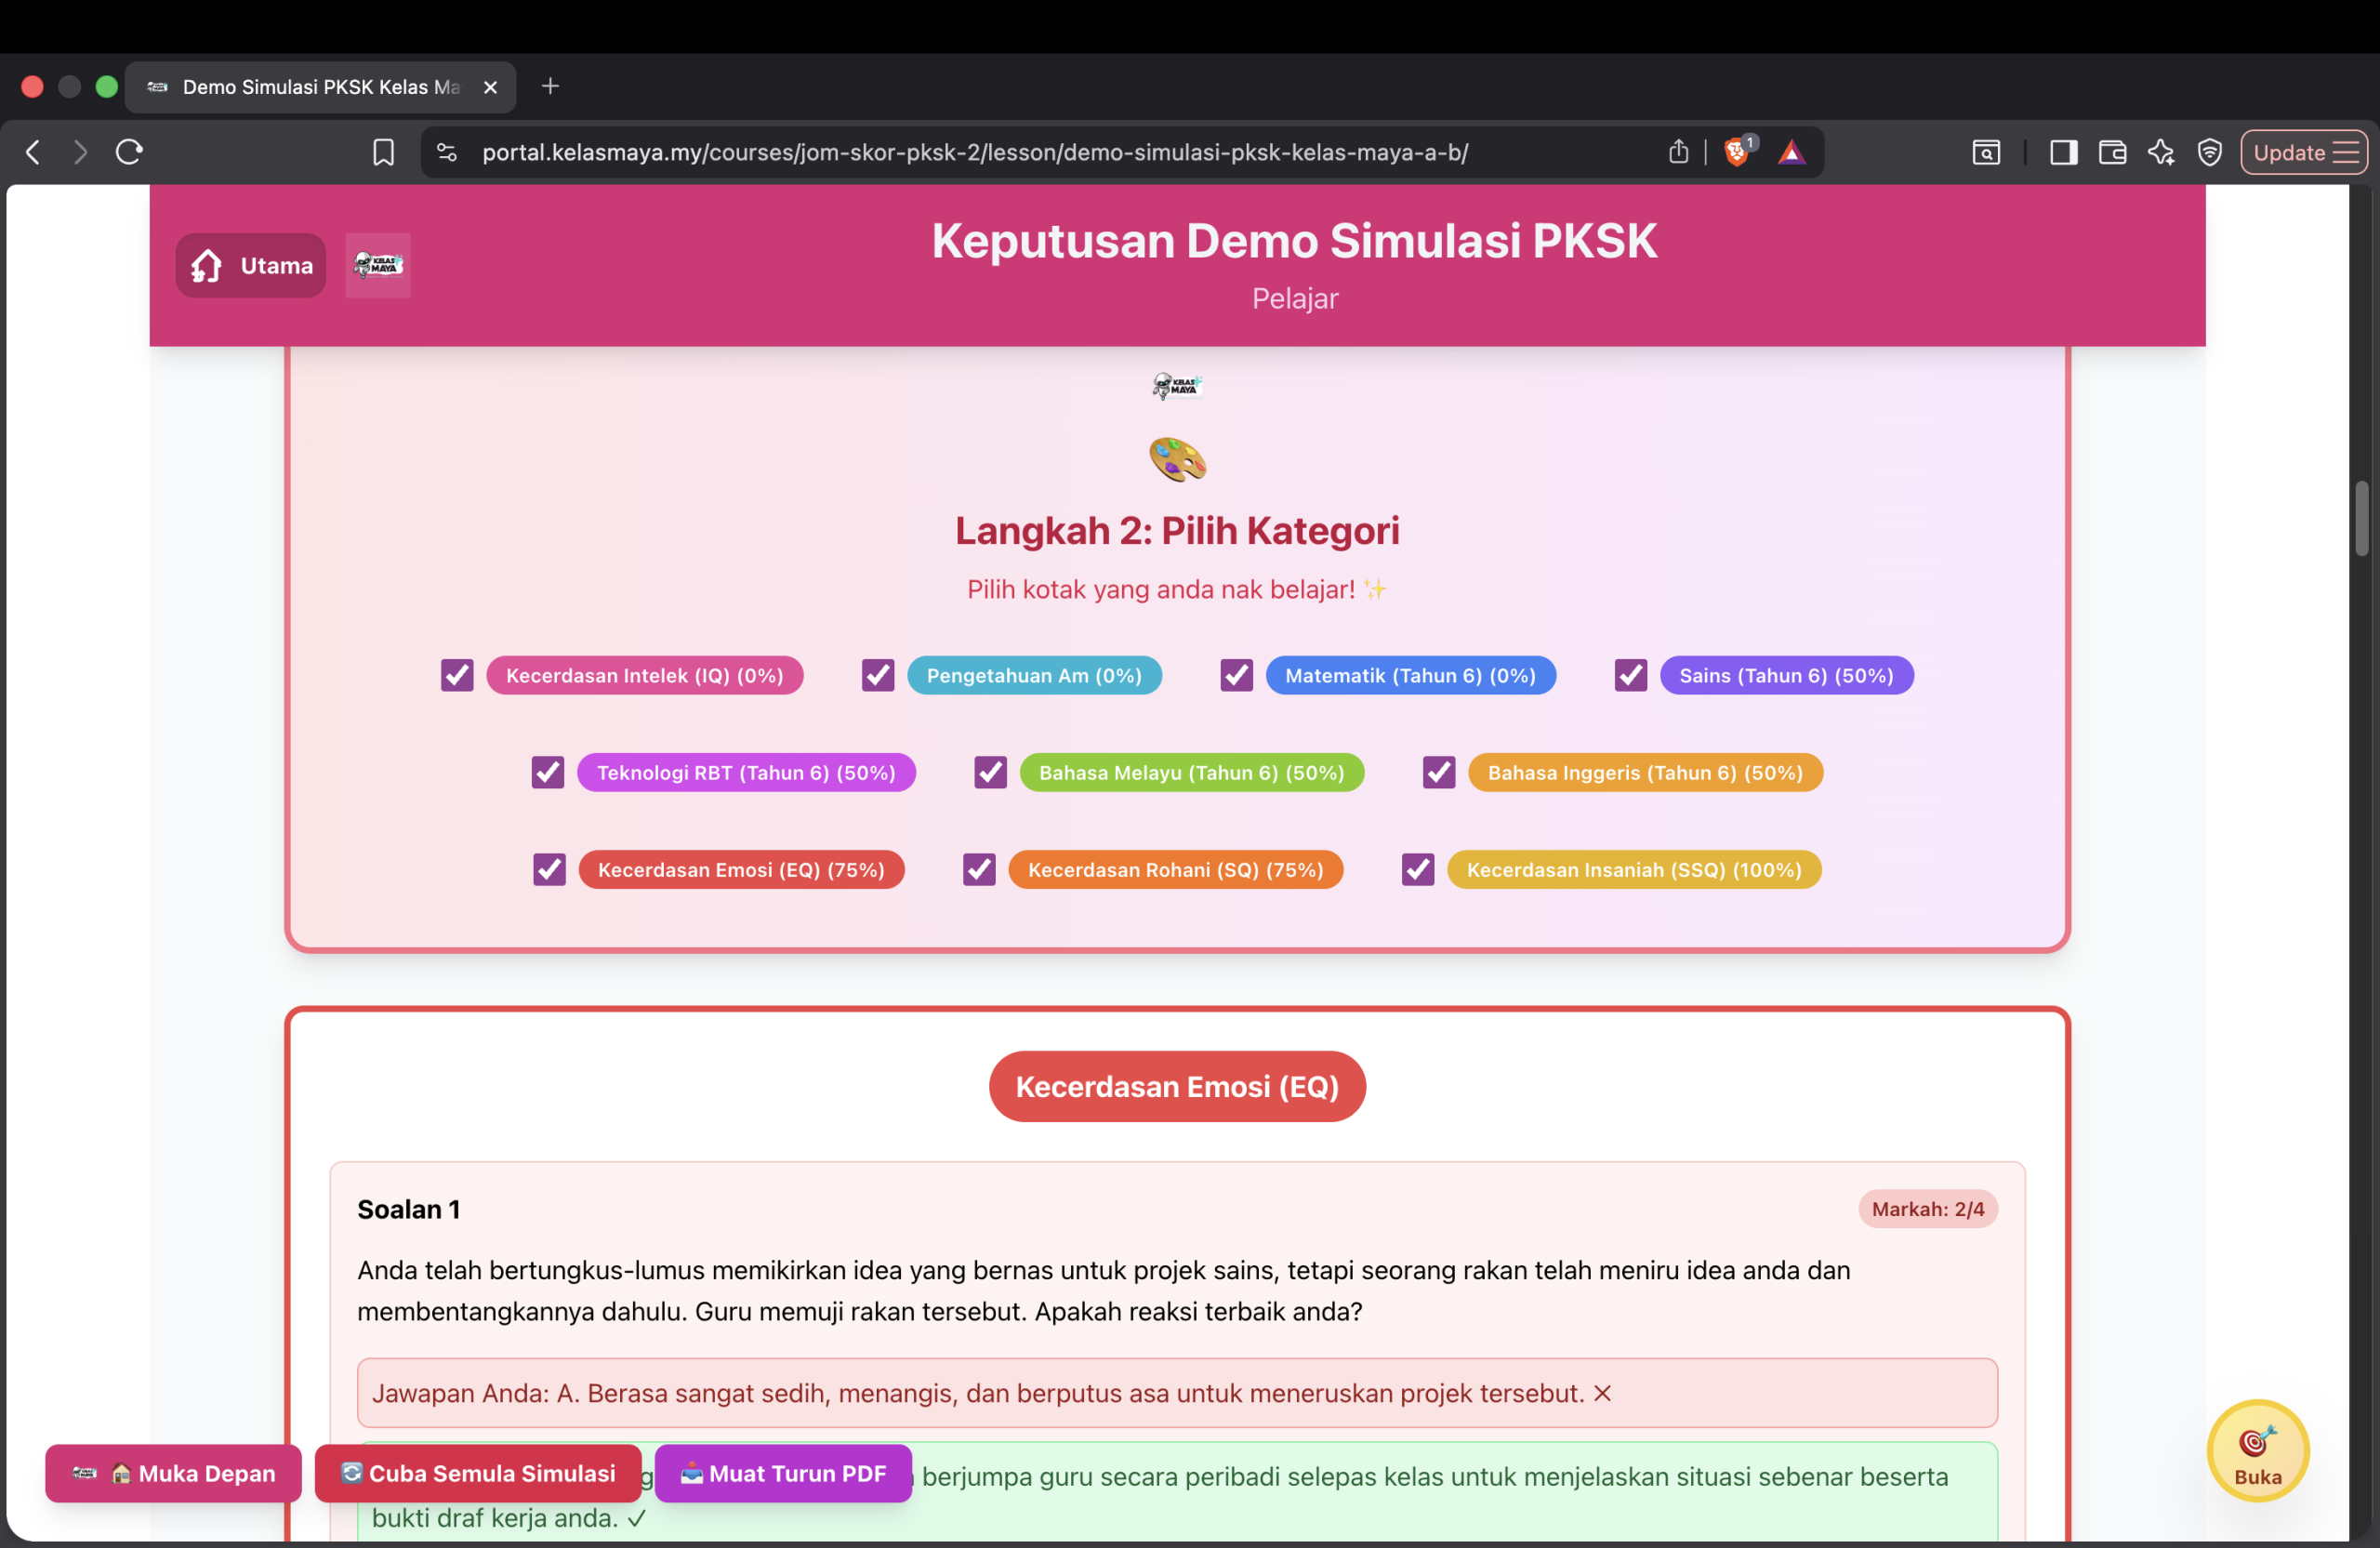Select Bahasa Inggeris (Tahun 6) (50%) label

coord(1645,772)
